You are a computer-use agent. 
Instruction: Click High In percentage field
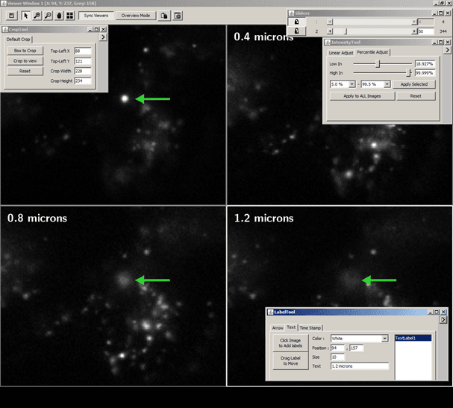coord(425,73)
